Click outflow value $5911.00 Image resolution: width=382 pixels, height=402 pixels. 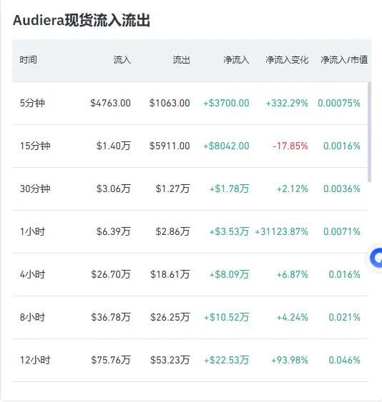[x=170, y=146]
